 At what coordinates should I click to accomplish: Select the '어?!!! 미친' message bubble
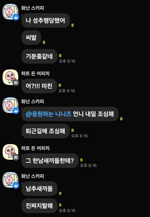39,86
